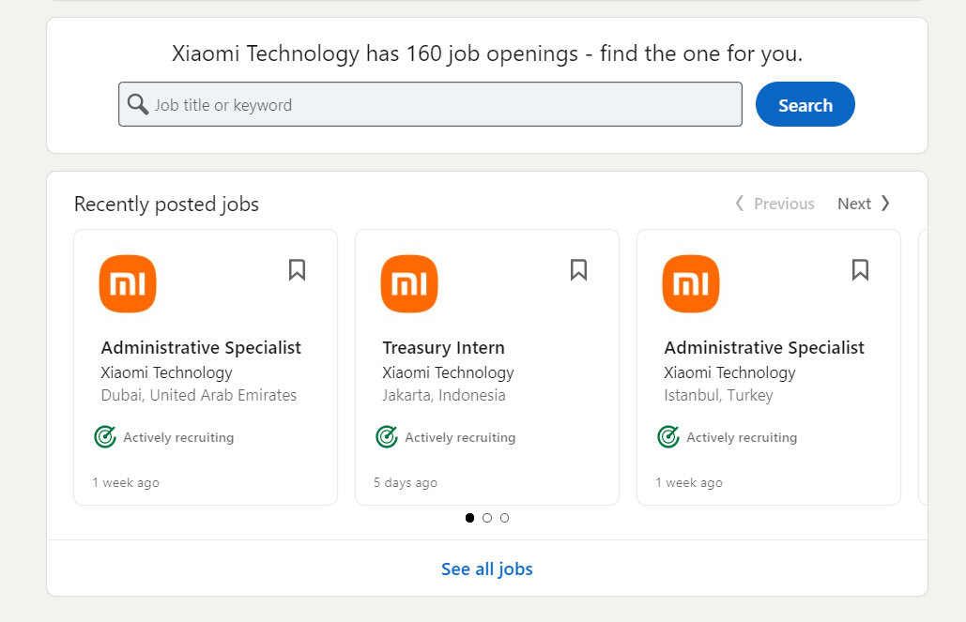Click the Xiaomi logo on the Treasury Intern card
The image size is (966, 622).
[x=409, y=284]
